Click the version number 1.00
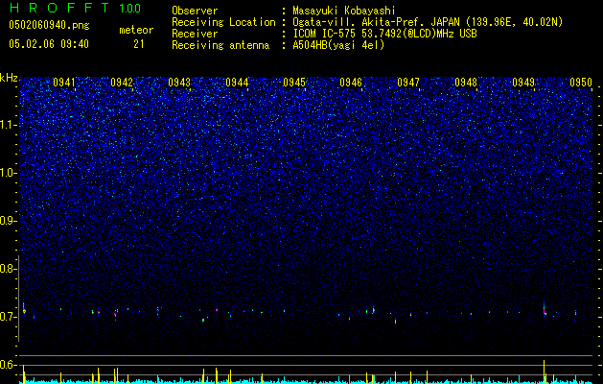Viewport: 603px width, 384px height. point(130,8)
